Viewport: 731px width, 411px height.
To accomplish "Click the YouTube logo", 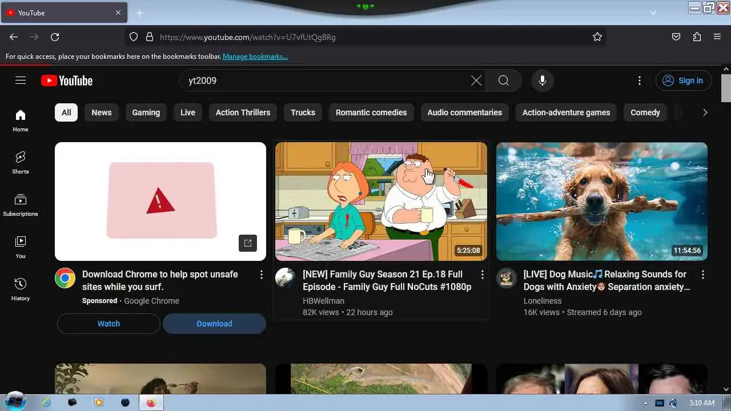I will [x=67, y=80].
